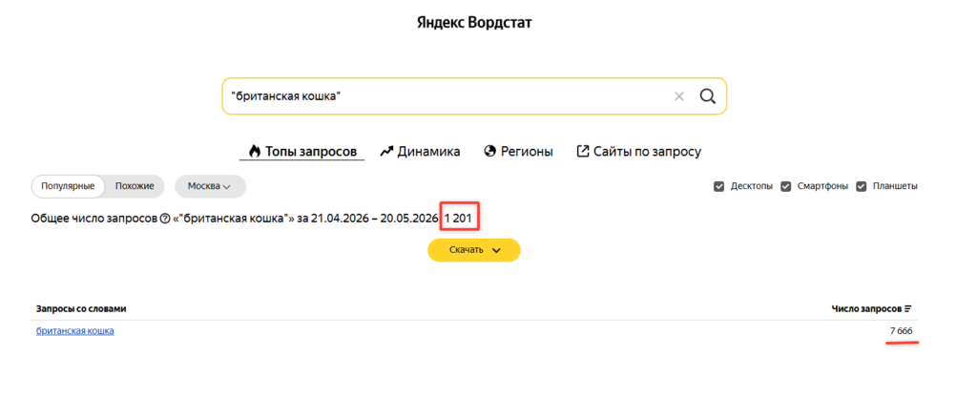Screen dimensions: 977x399
Task: Uncheck the Планшеты checkbox
Action: click(862, 186)
